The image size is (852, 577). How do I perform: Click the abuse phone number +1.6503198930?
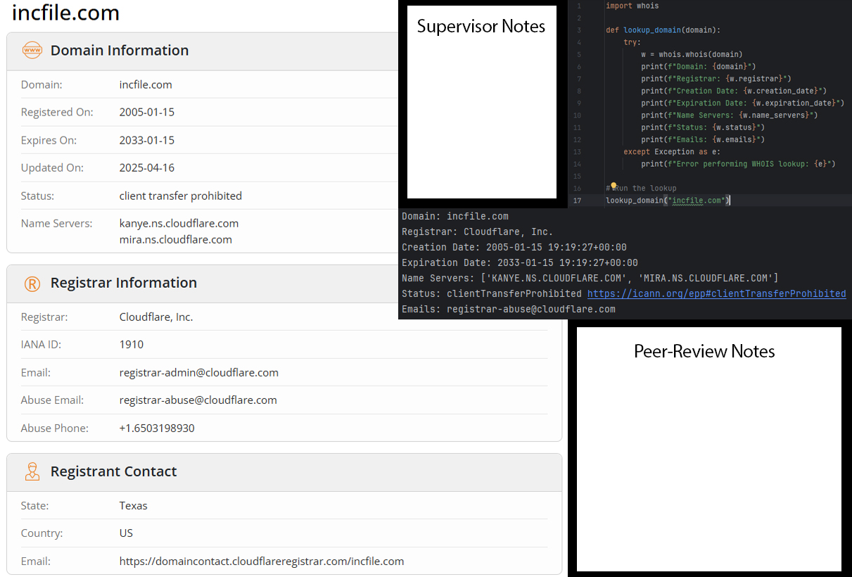click(x=157, y=428)
